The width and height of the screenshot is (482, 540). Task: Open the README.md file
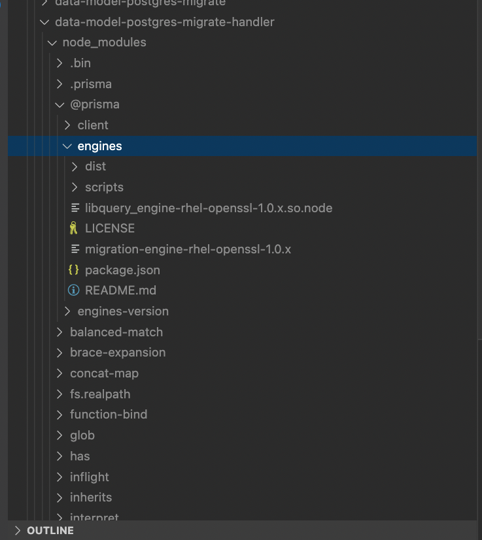coord(120,290)
